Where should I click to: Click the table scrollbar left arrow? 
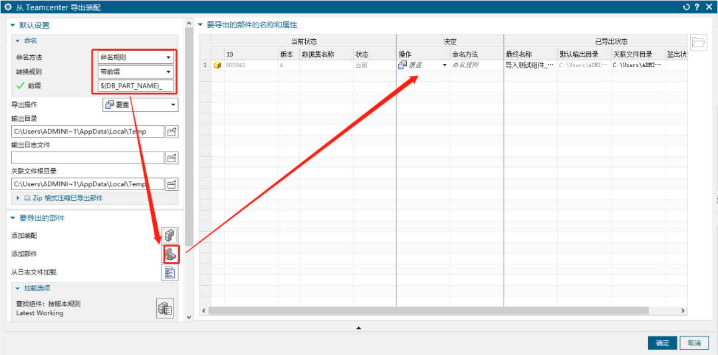click(x=204, y=310)
